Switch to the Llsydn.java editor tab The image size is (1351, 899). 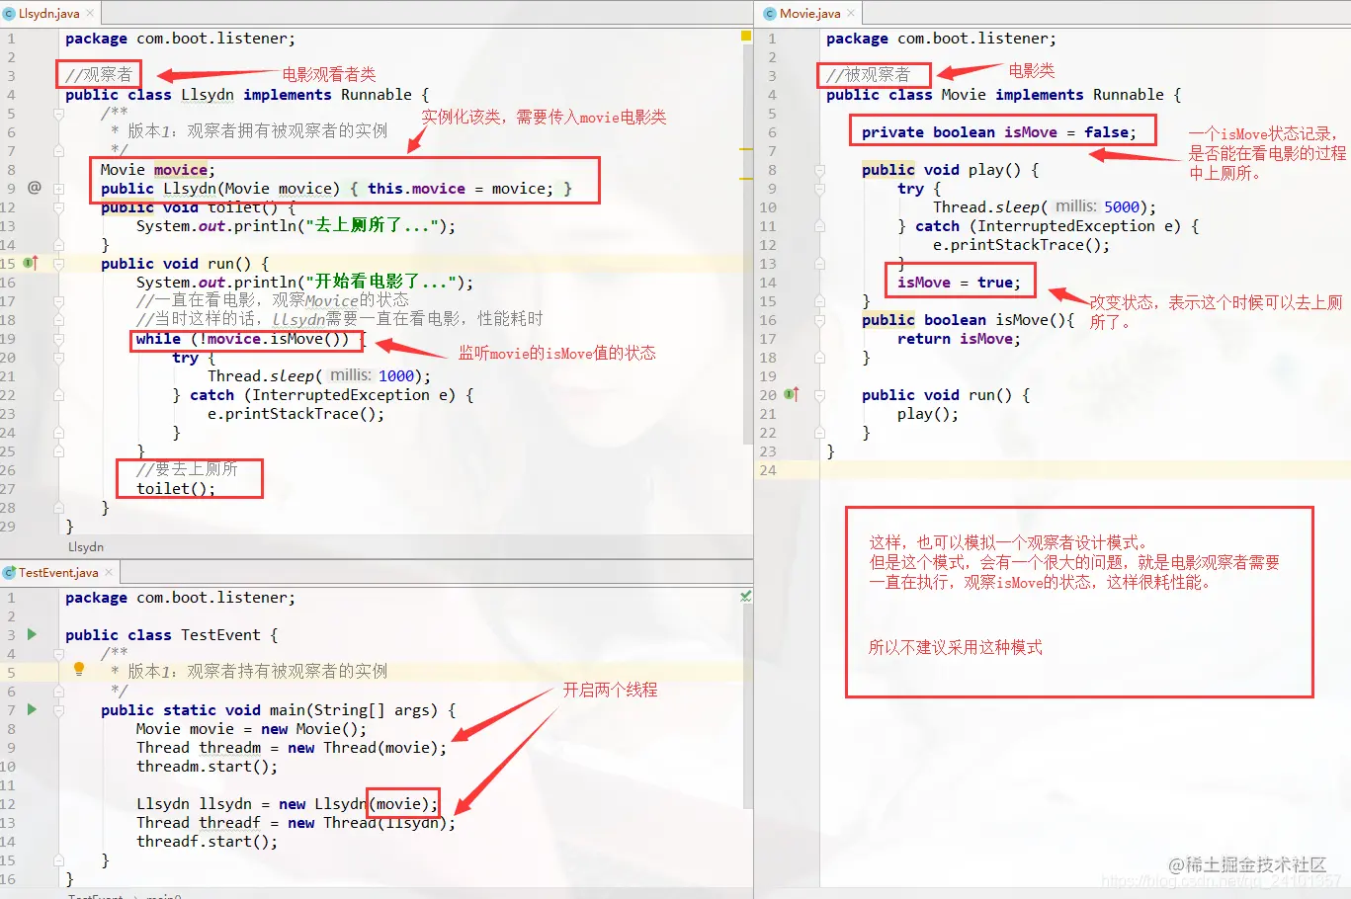point(48,13)
